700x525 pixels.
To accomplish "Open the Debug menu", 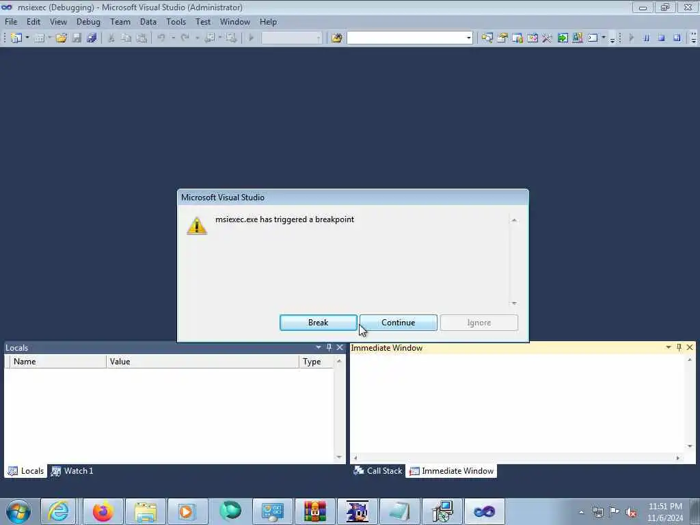I will point(88,22).
